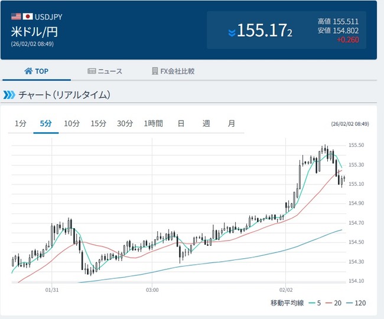Show the weekly 週 chart

coord(206,123)
